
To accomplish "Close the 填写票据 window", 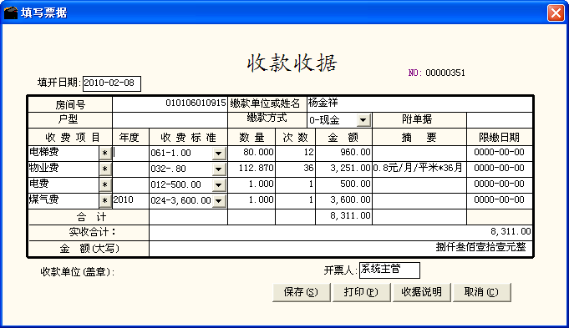I will point(556,13).
